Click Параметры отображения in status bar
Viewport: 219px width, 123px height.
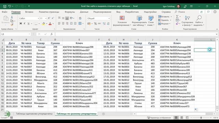[159, 118]
